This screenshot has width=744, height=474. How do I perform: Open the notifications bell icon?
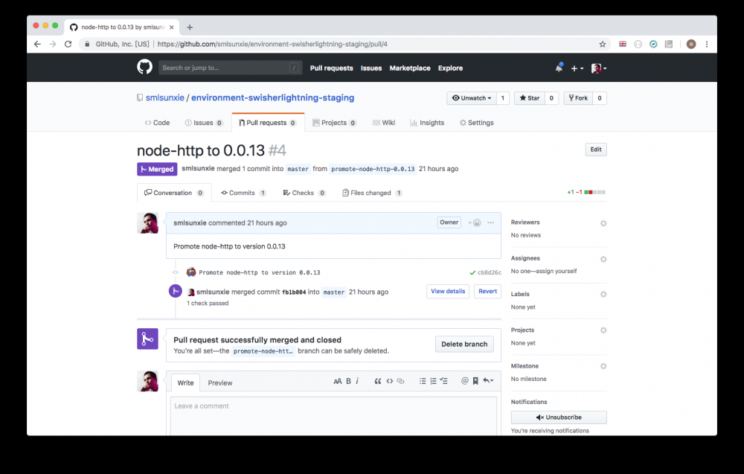pos(559,68)
